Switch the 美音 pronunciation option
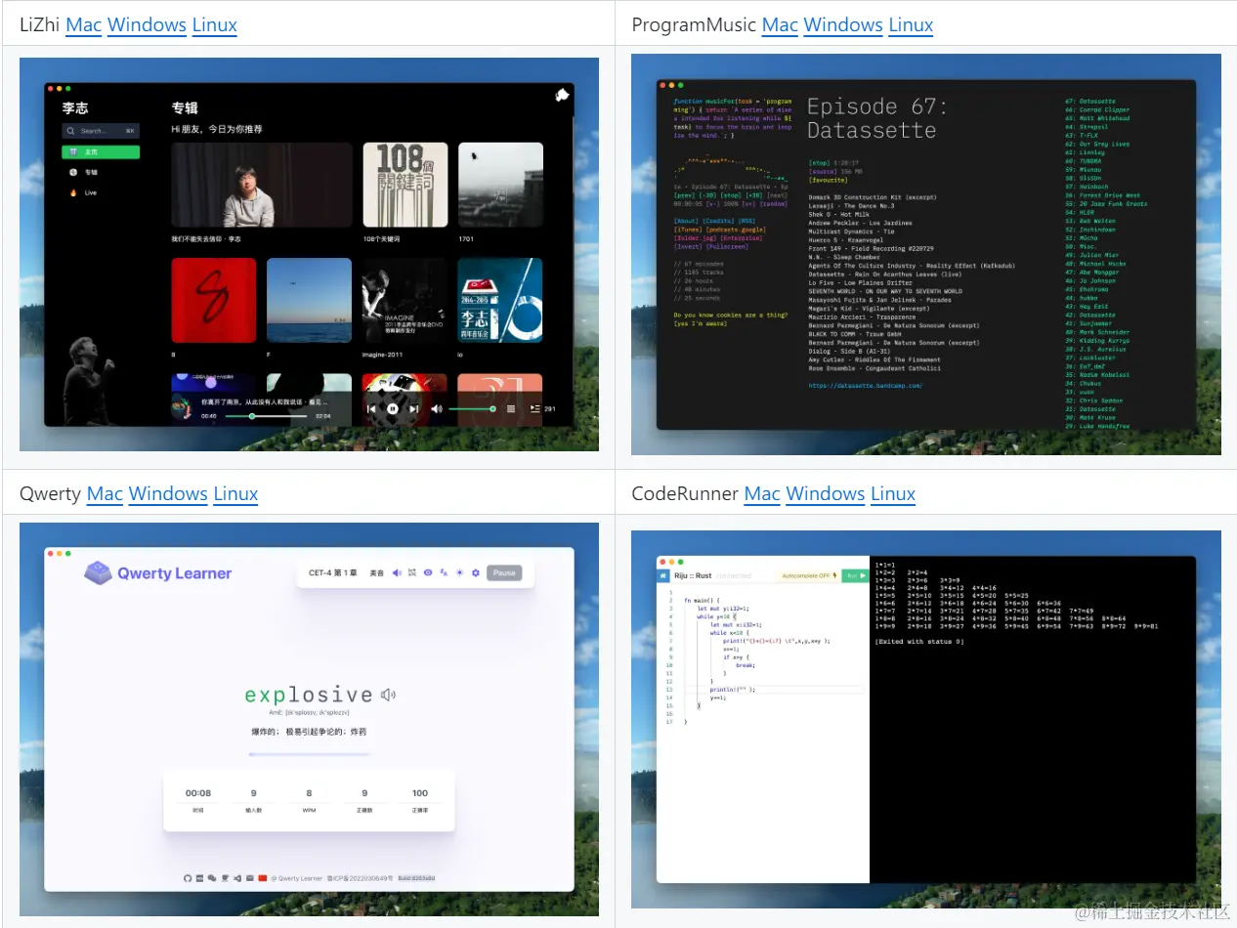Screen dimensions: 1237x928 coord(377,572)
